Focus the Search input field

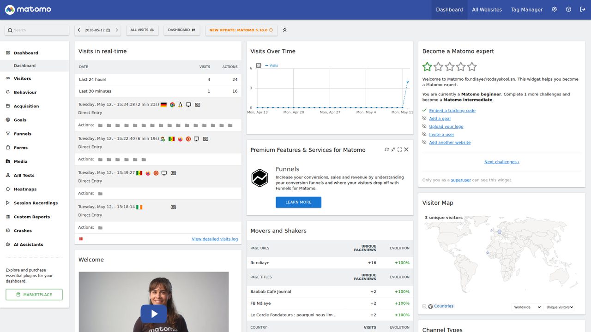(x=37, y=30)
